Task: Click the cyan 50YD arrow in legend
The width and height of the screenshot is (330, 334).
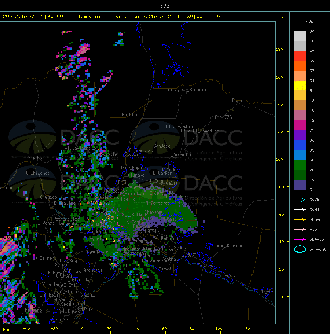Action: [300, 200]
